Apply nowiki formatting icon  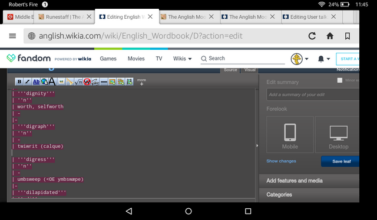87,82
